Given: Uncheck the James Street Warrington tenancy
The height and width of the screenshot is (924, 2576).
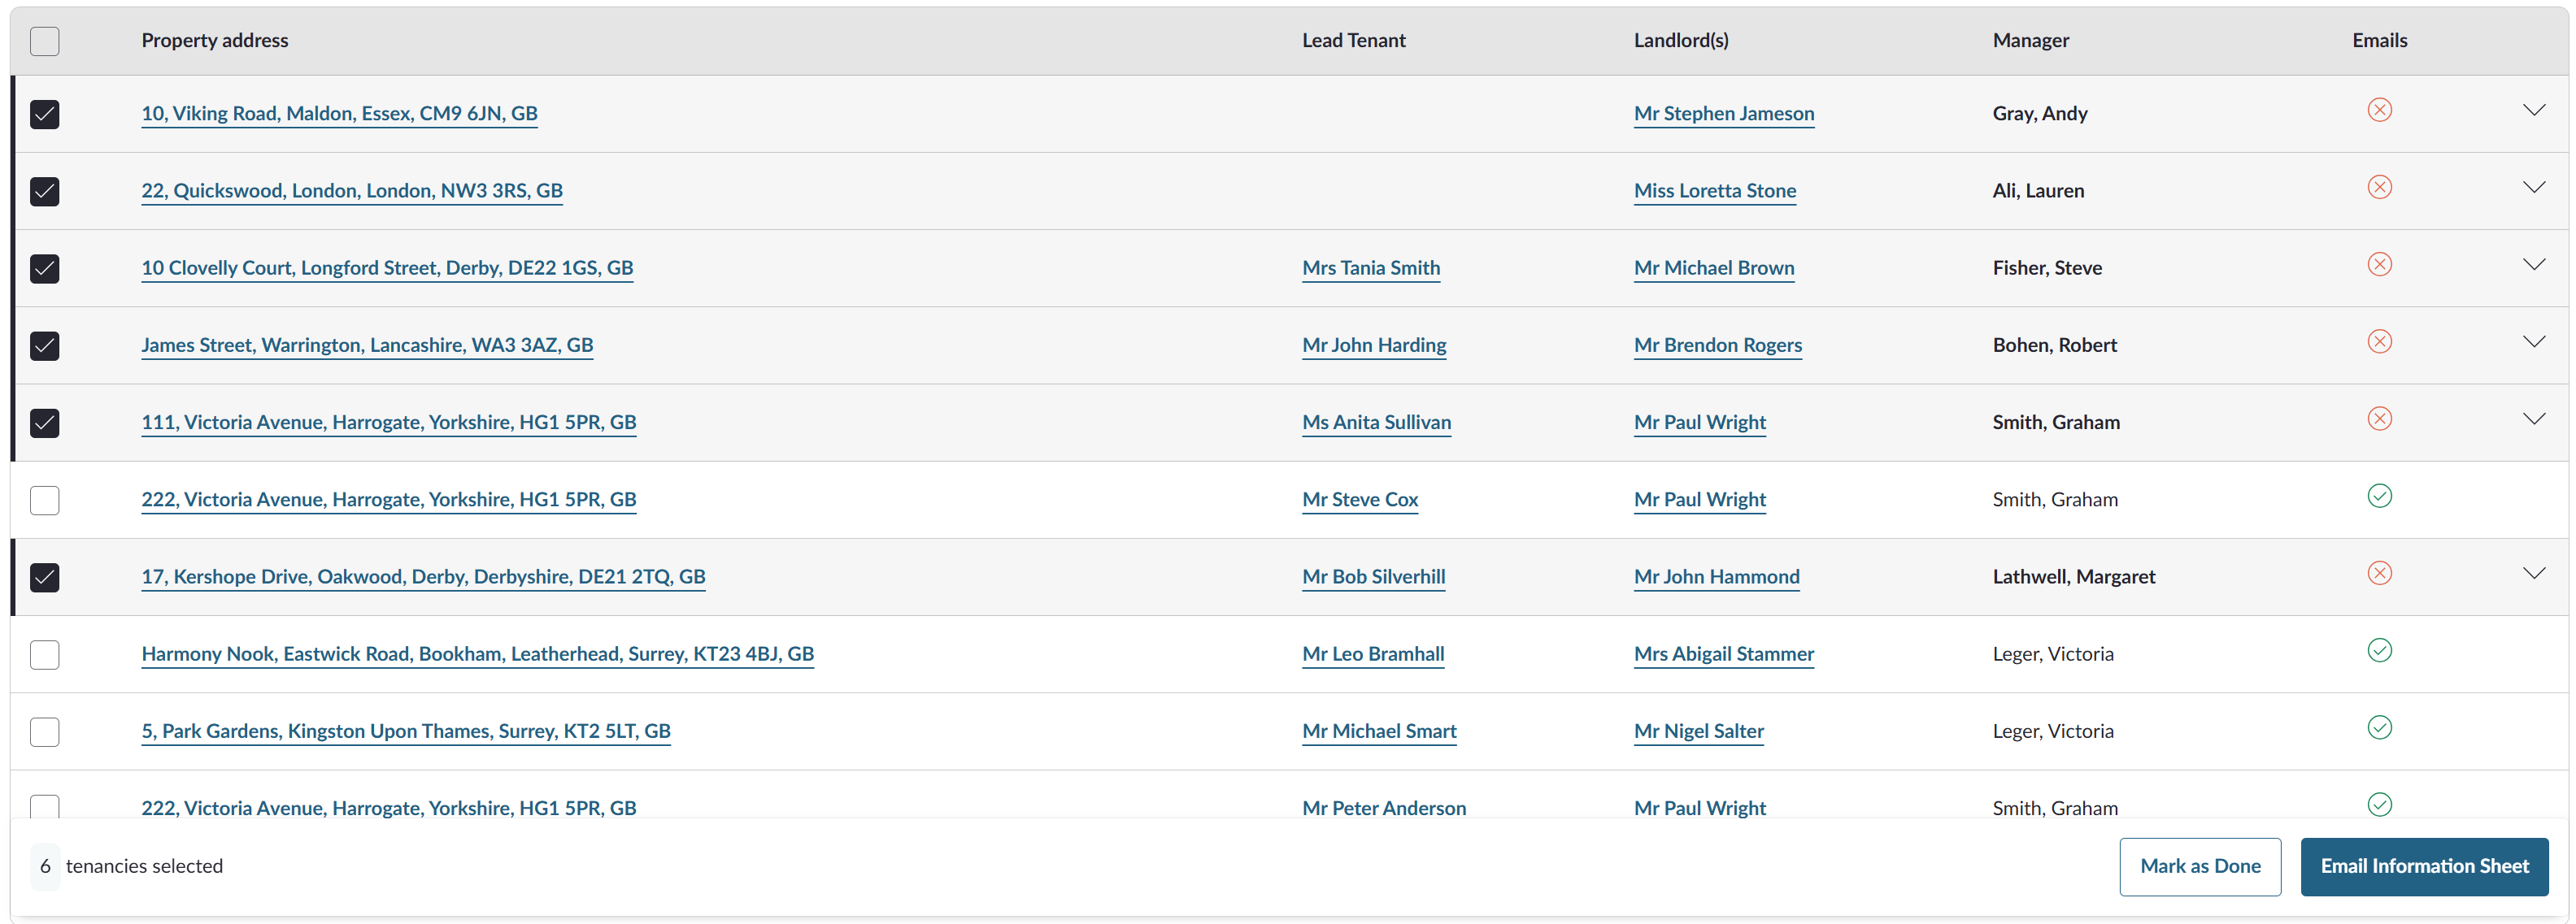Looking at the screenshot, I should tap(45, 345).
